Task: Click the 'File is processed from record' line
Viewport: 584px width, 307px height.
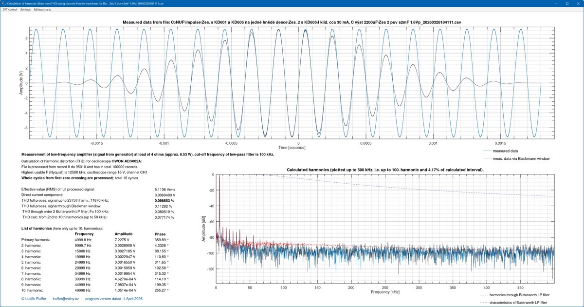Action: point(80,167)
